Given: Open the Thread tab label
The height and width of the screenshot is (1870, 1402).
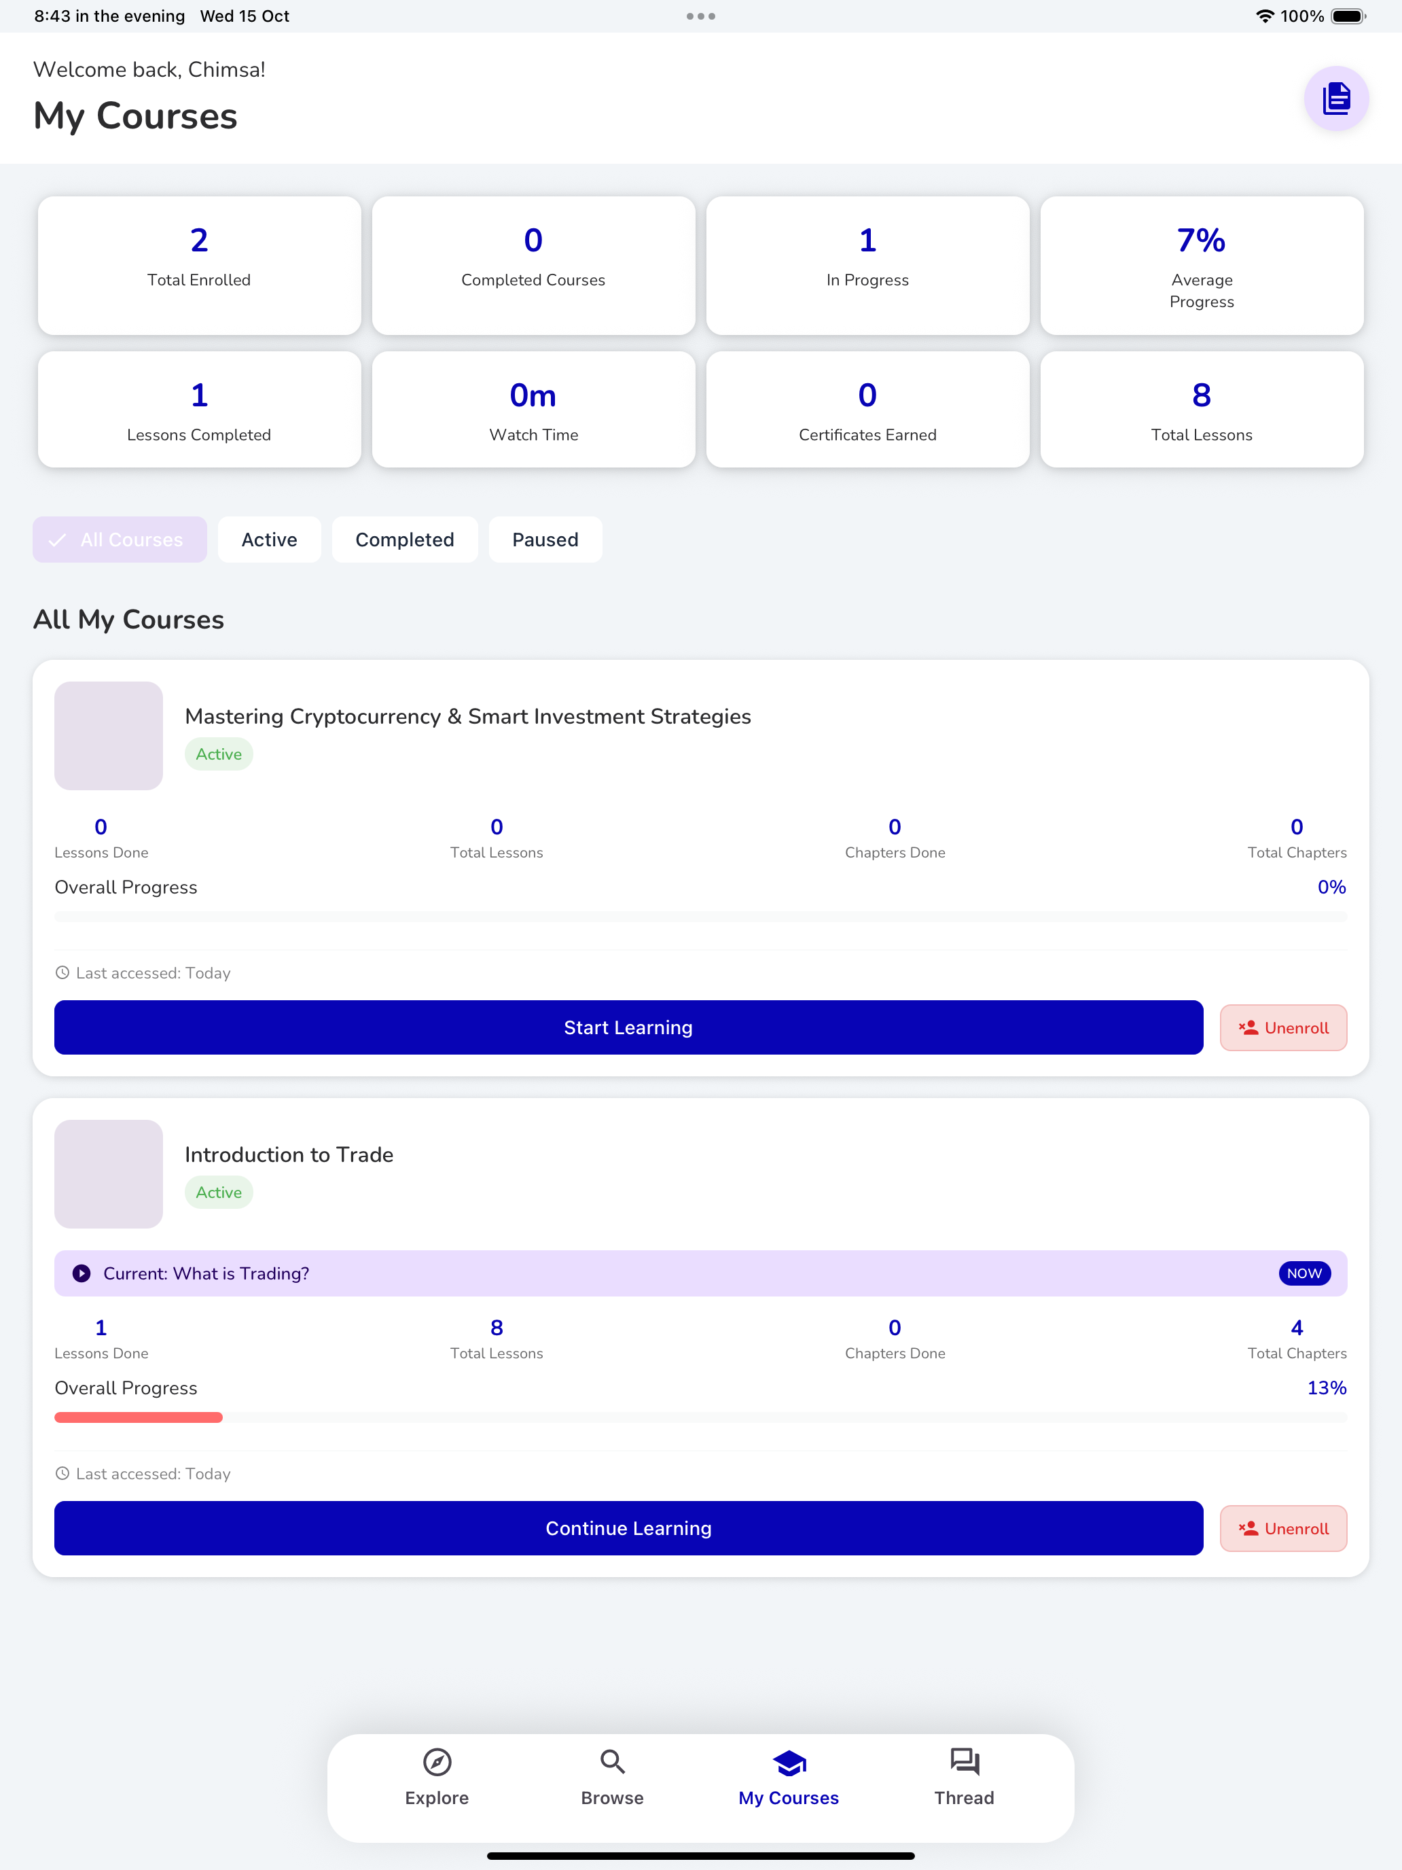Looking at the screenshot, I should point(965,1798).
